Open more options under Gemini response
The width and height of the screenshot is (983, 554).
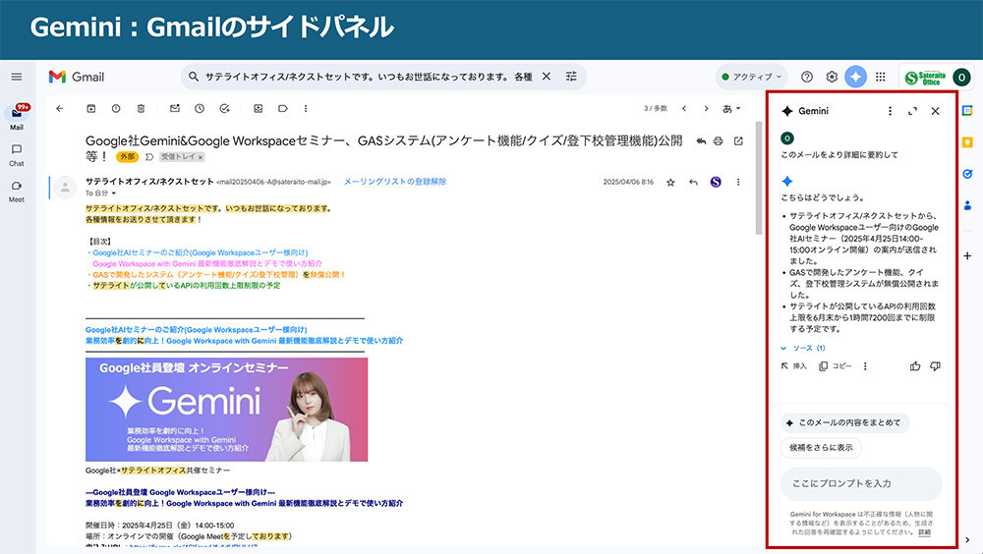click(865, 366)
